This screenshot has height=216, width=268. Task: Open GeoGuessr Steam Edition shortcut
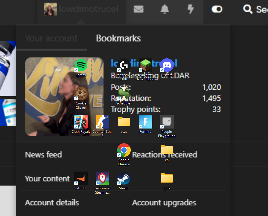tap(103, 183)
